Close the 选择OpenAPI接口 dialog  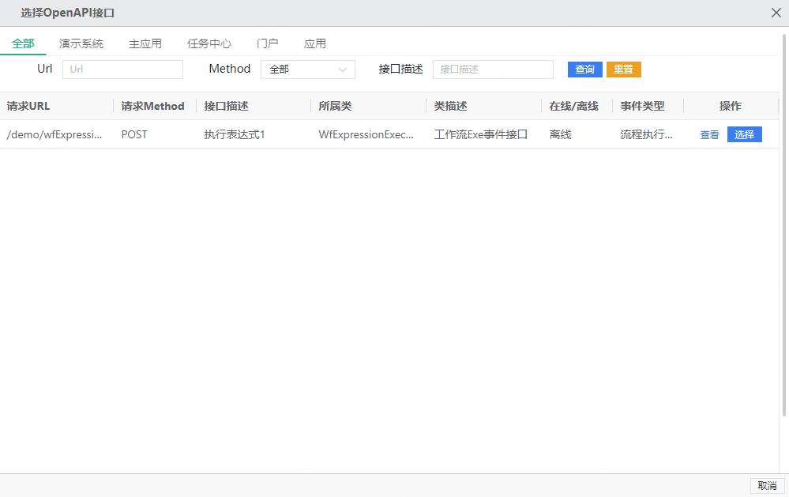tap(776, 13)
